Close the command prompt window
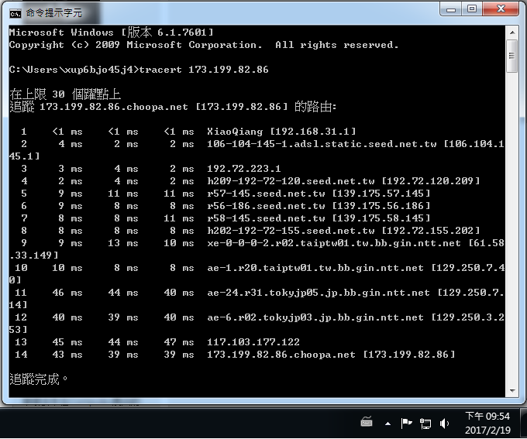Image resolution: width=527 pixels, height=439 pixels. pyautogui.click(x=501, y=9)
